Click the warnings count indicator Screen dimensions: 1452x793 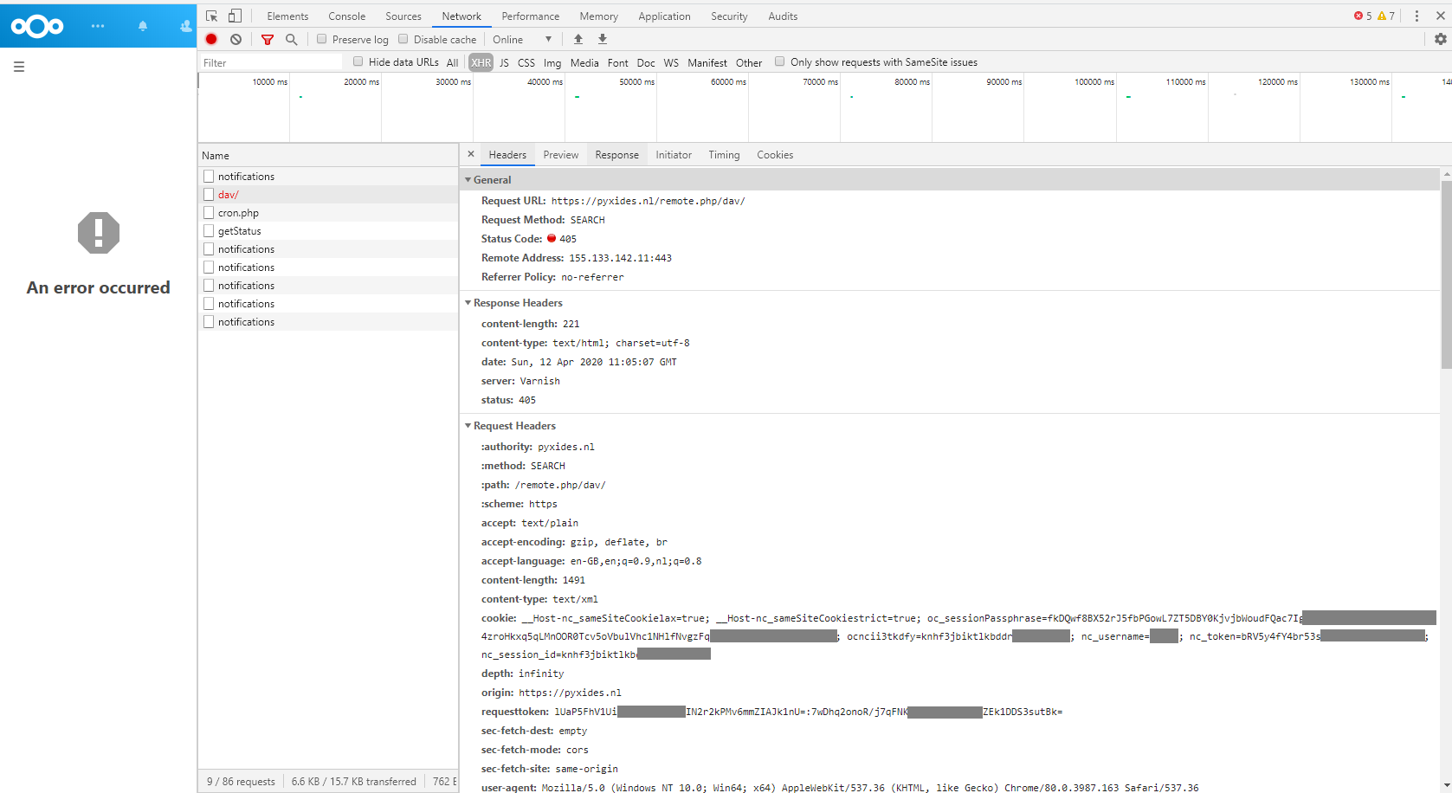point(1386,16)
